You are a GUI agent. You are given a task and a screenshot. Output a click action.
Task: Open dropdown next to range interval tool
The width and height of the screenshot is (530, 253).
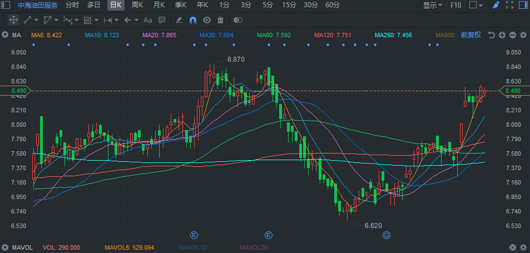coord(117,20)
